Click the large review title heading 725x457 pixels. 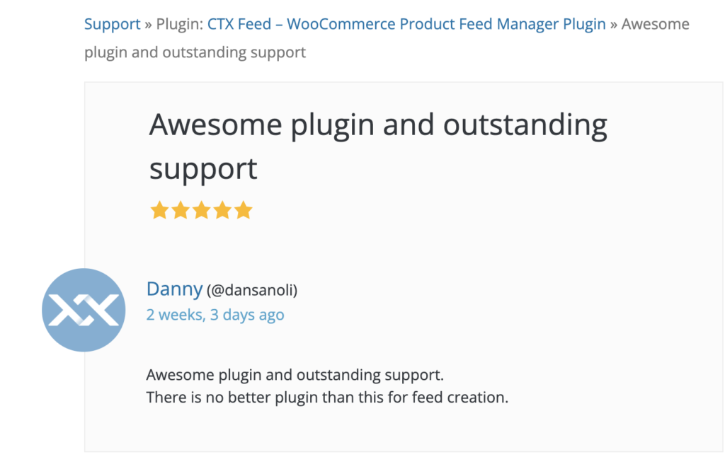click(x=378, y=146)
